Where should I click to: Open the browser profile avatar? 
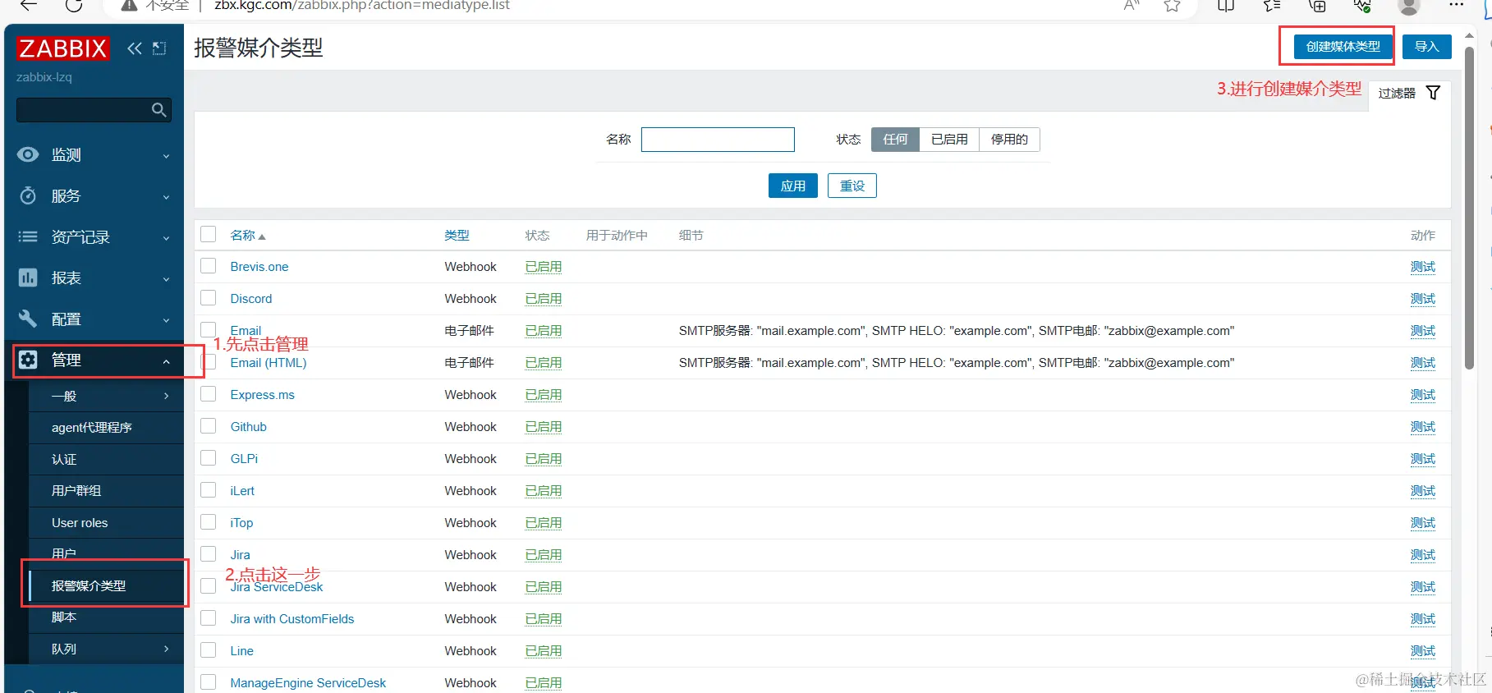1409,5
